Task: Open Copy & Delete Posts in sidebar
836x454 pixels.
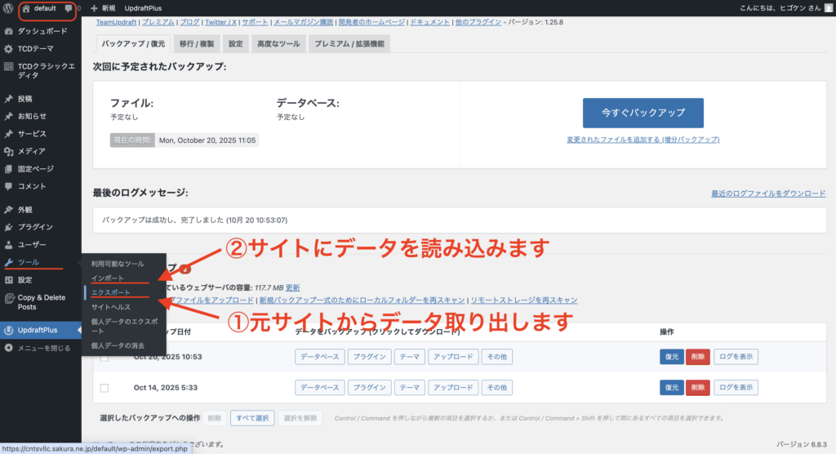Action: (41, 302)
